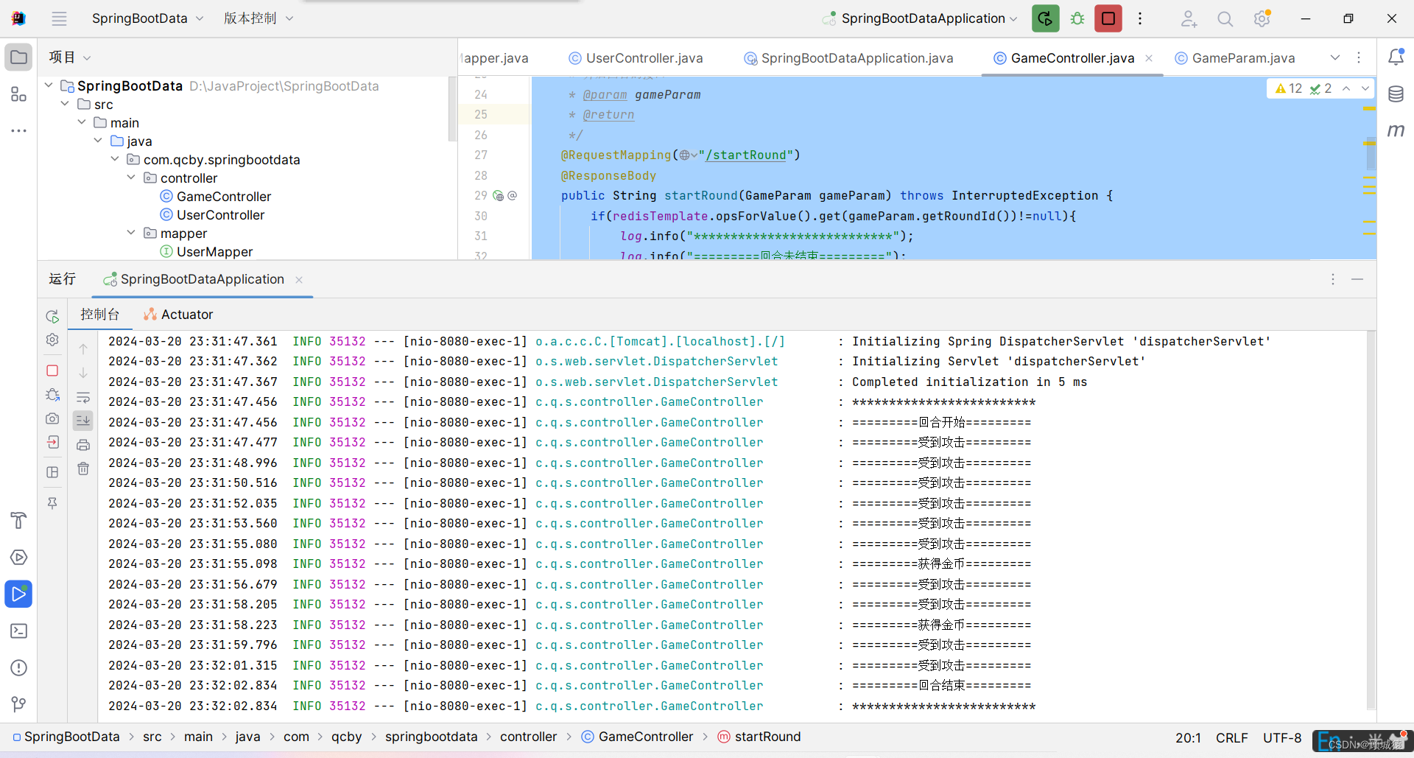This screenshot has height=758, width=1414.
Task: Print the console log via printer icon
Action: (83, 444)
